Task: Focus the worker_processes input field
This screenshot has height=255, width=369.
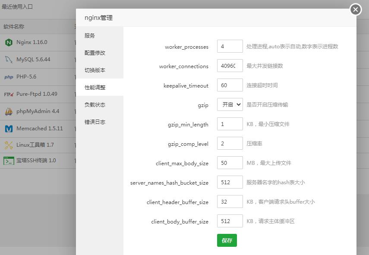Action: tap(230, 46)
